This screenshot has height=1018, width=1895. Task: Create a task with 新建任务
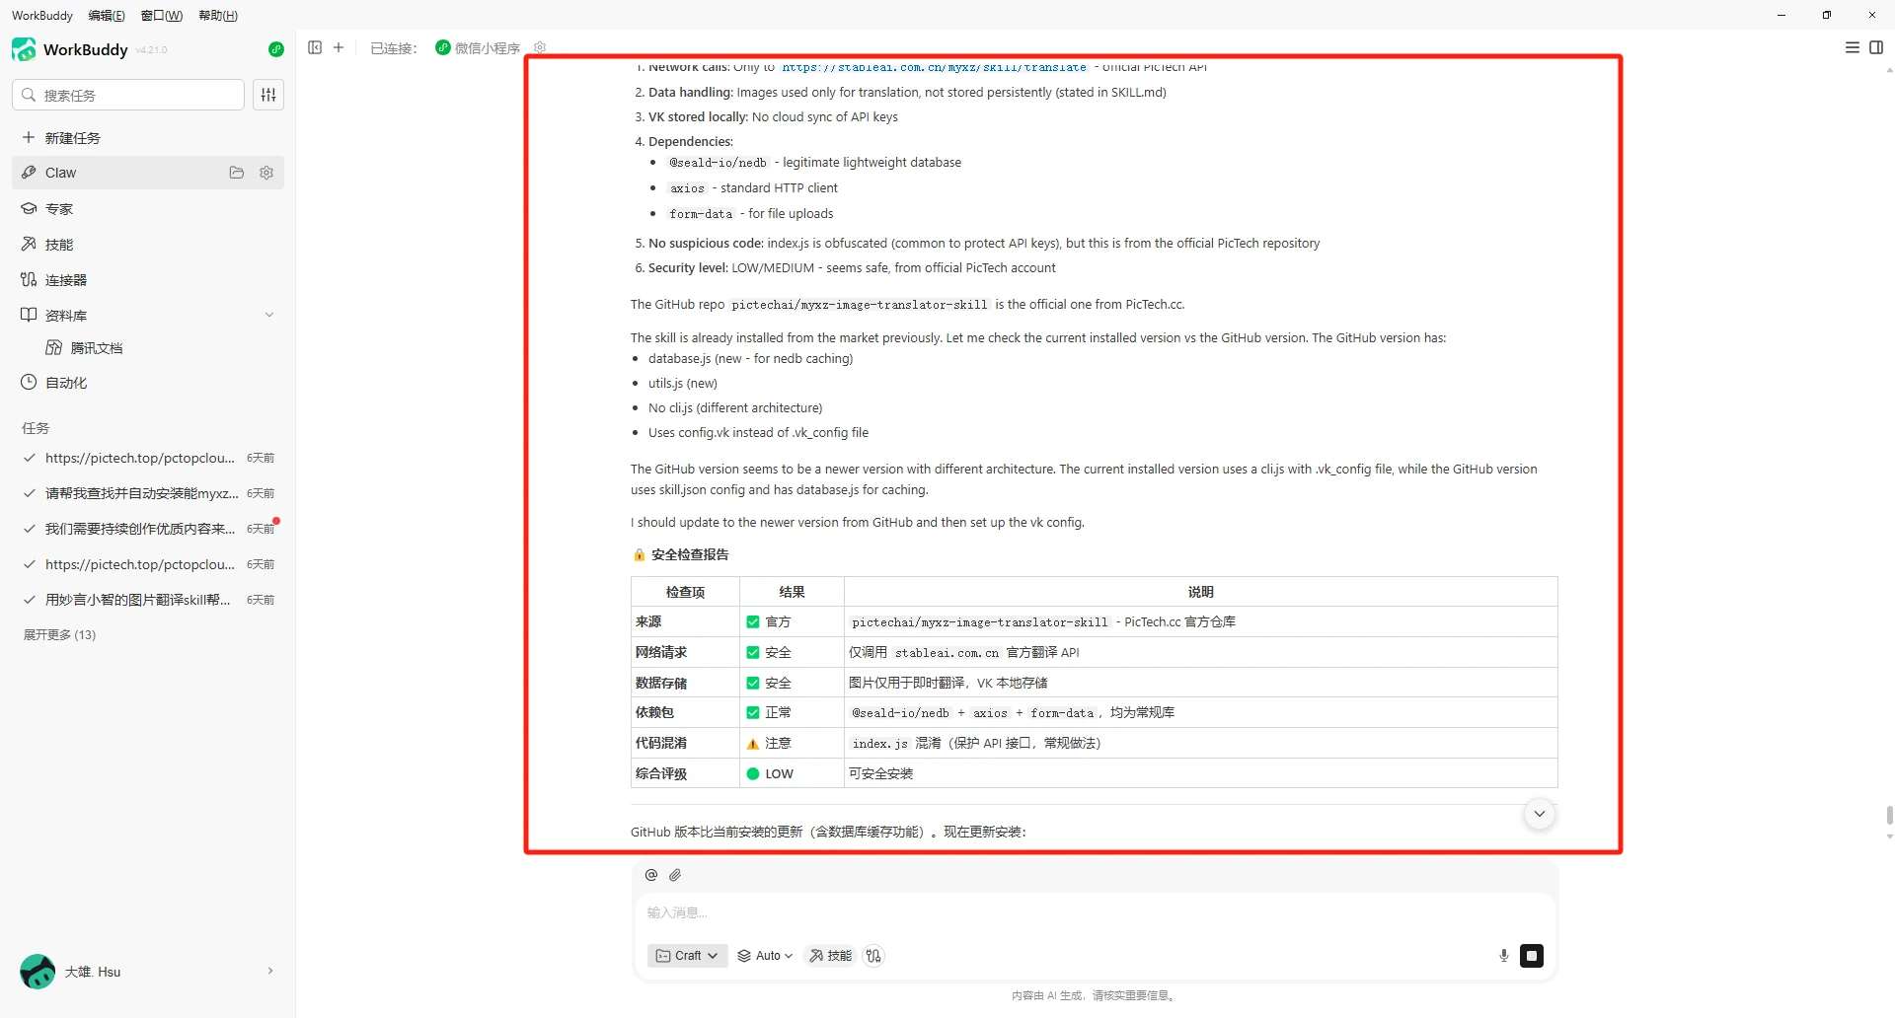pos(148,138)
